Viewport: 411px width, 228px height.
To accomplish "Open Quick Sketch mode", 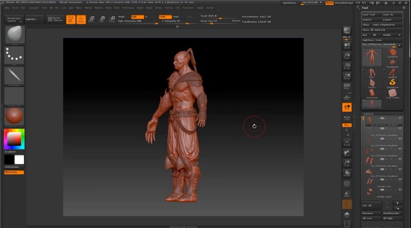I will point(55,19).
